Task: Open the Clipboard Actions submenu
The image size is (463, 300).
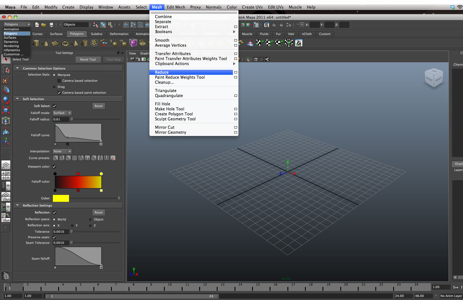Action: 194,64
